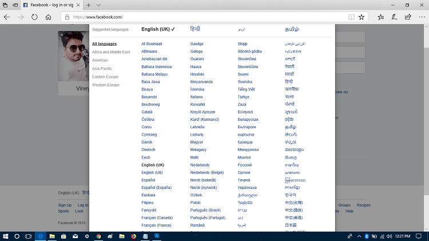Toggle reading view icon in address bar
This screenshot has height=241, width=429.
pos(351,17)
